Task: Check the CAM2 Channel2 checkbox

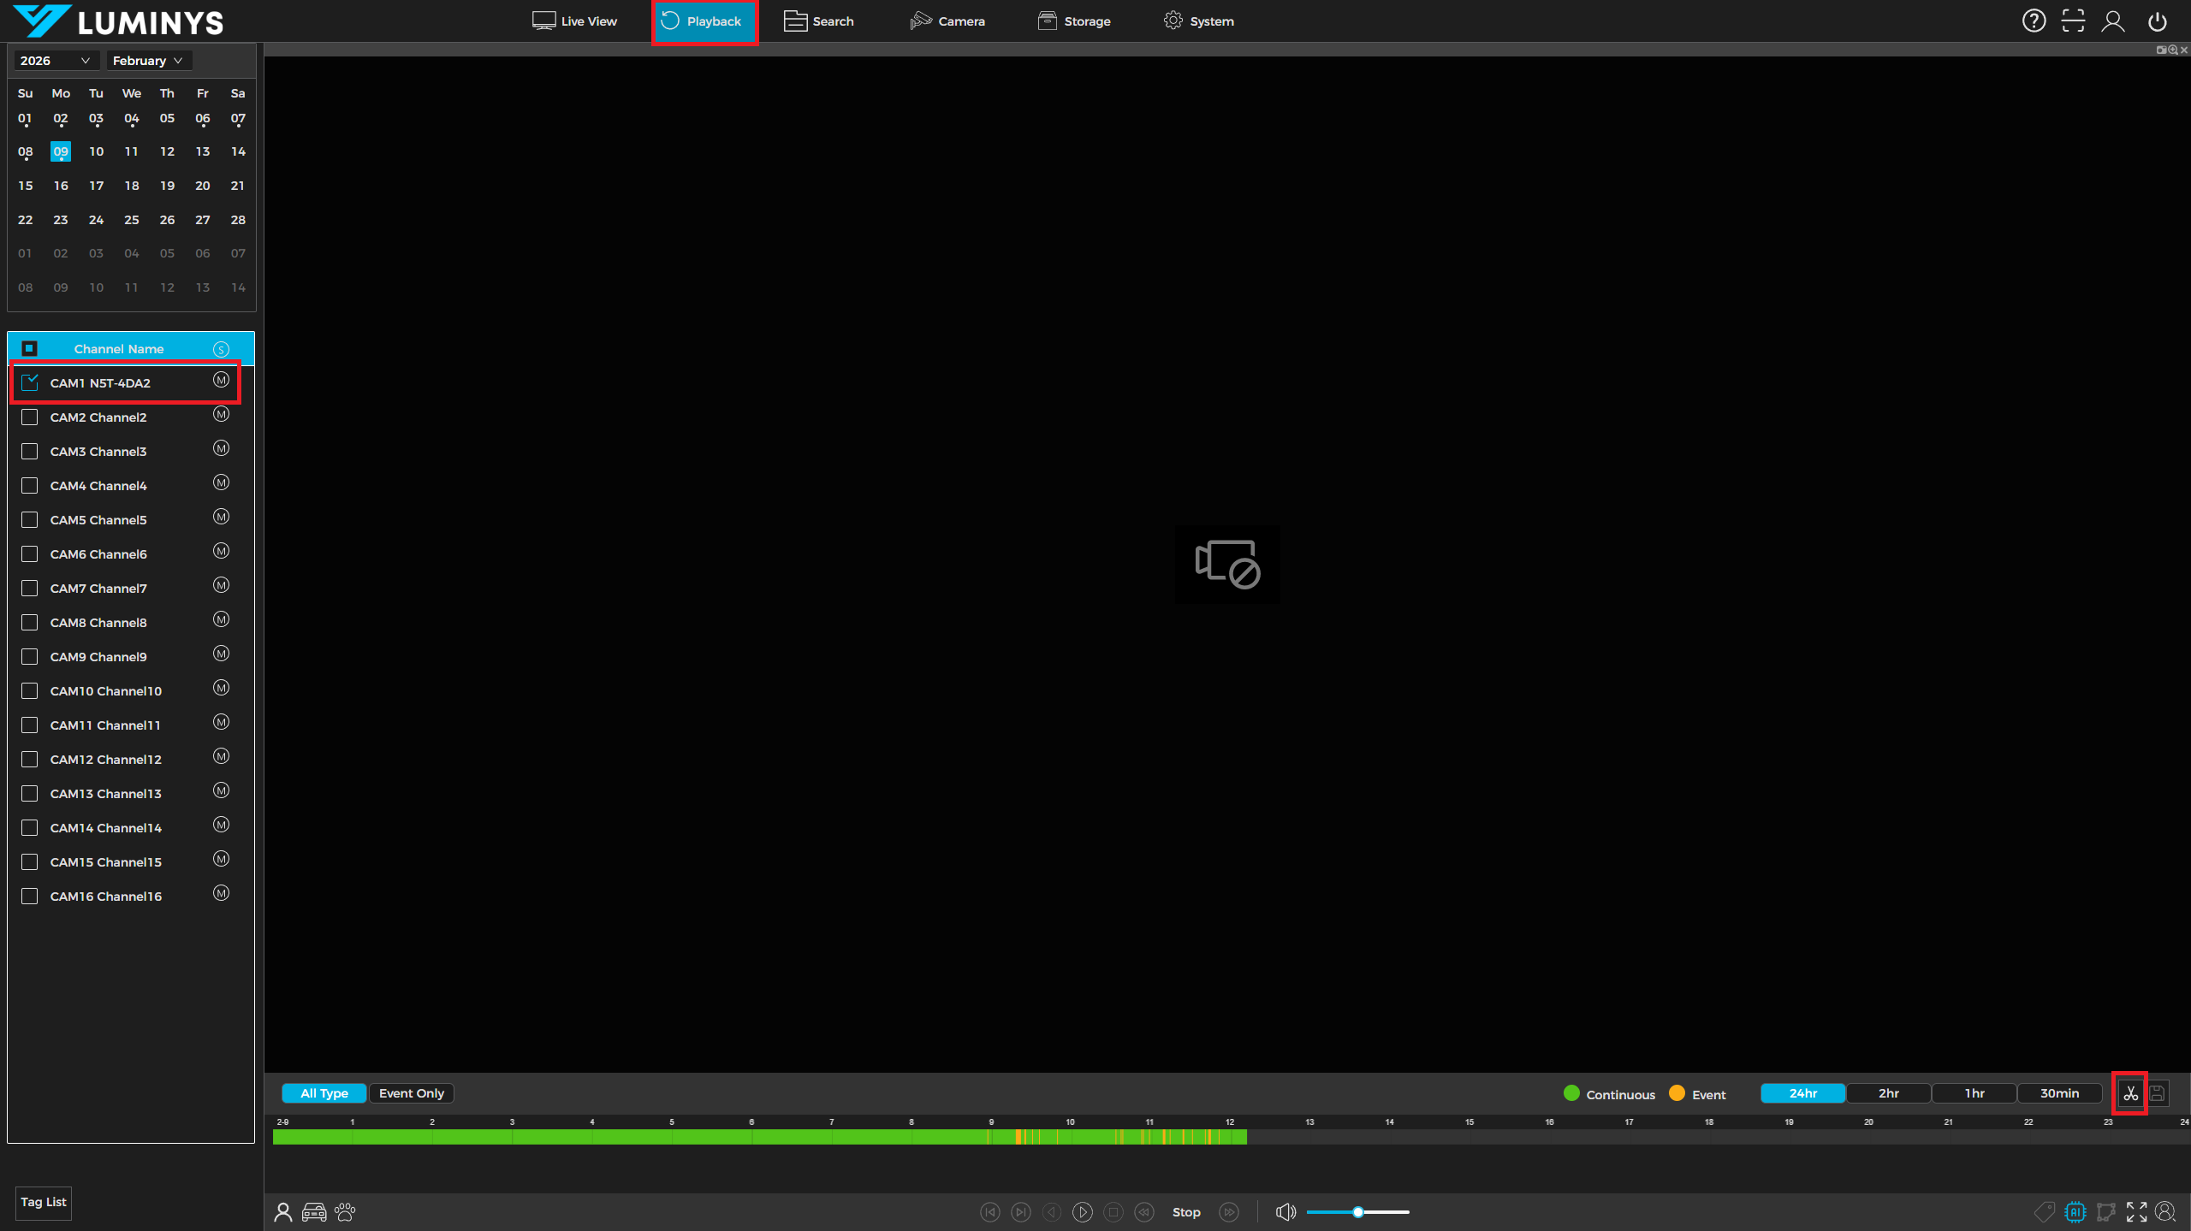Action: pyautogui.click(x=30, y=417)
